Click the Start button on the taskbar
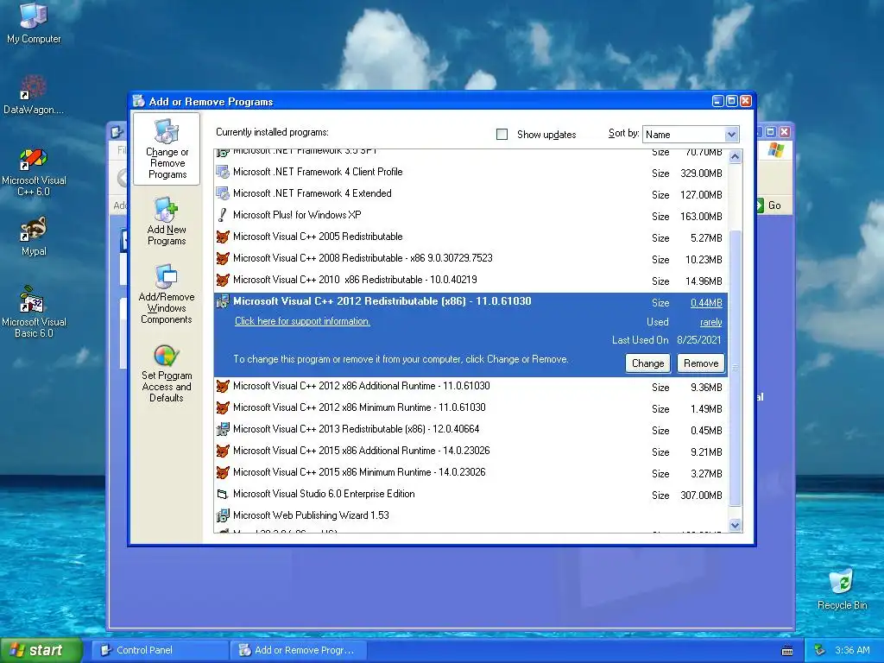The height and width of the screenshot is (663, 884). (x=41, y=650)
